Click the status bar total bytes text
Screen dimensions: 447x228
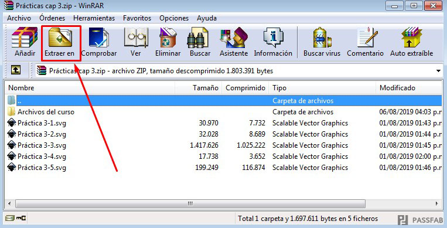click(308, 219)
